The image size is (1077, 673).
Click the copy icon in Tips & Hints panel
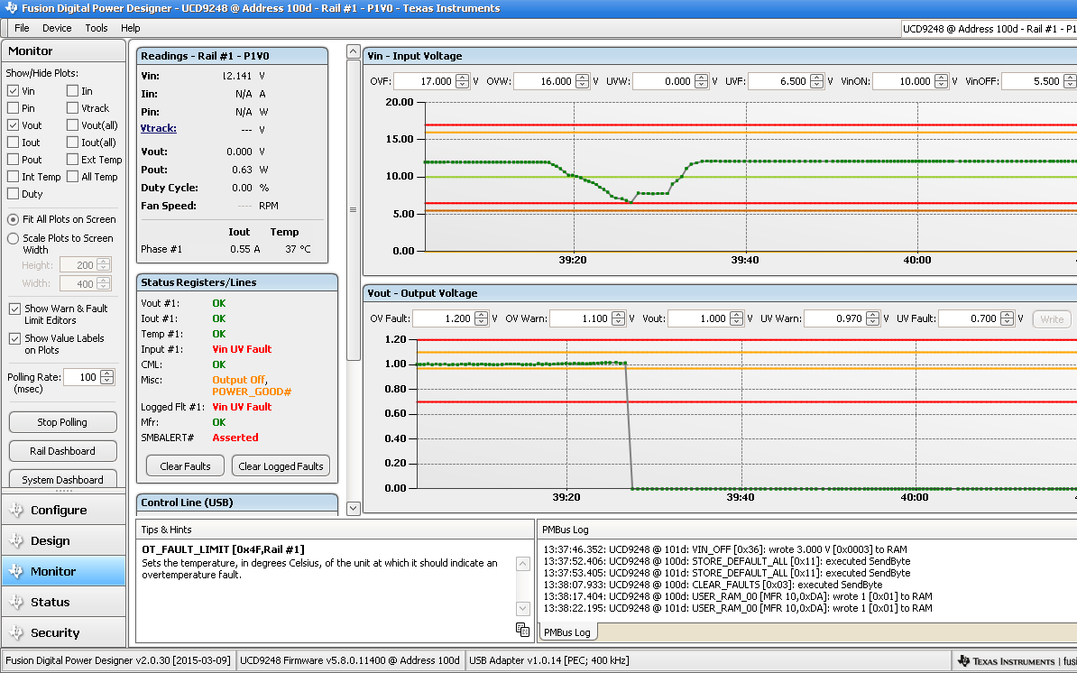[x=522, y=630]
